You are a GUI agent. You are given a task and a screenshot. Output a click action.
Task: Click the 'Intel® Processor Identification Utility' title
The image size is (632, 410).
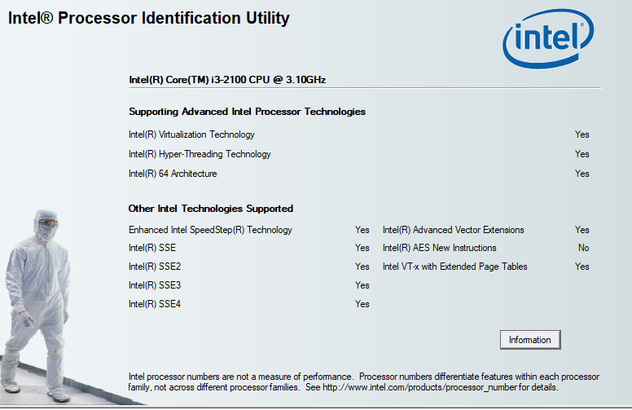[149, 18]
